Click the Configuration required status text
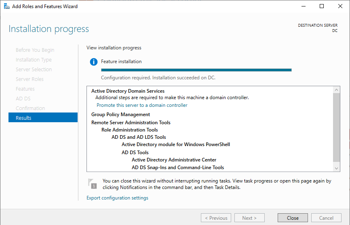Image resolution: width=350 pixels, height=225 pixels. pos(158,78)
